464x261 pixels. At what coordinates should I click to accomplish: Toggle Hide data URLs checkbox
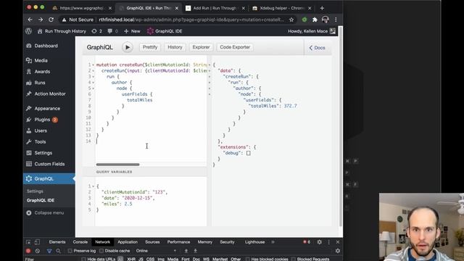click(84, 260)
